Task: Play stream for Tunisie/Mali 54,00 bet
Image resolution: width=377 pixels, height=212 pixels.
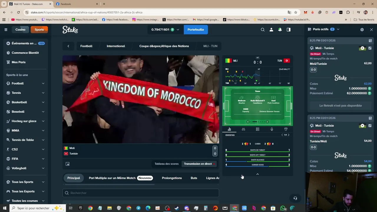Action: click(x=362, y=126)
